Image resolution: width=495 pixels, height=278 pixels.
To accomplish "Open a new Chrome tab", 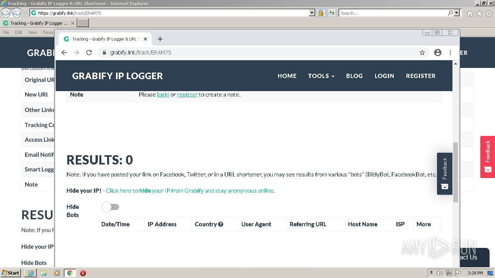I will (160, 39).
